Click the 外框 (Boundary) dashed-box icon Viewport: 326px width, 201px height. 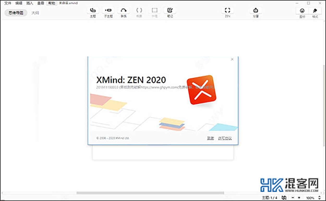155,10
